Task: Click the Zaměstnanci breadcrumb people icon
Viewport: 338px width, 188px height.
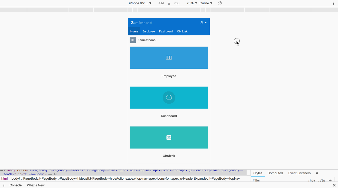Action: click(x=133, y=40)
